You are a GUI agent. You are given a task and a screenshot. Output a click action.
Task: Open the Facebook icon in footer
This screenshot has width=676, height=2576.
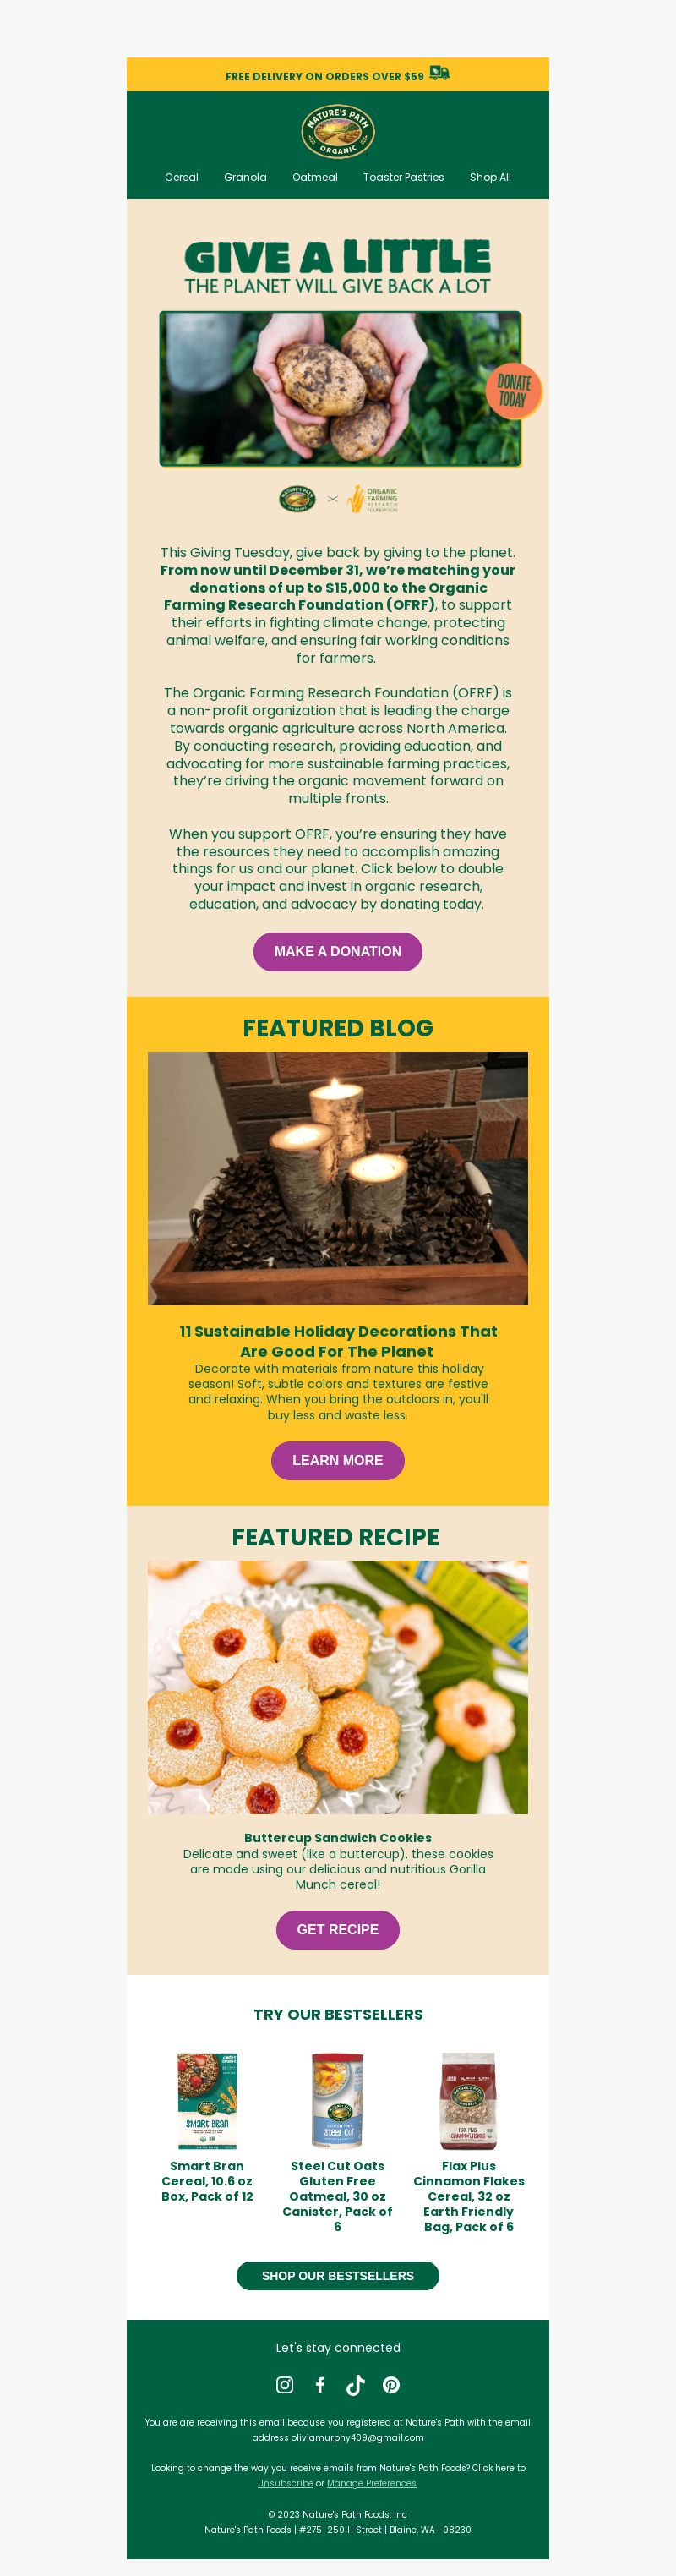click(x=320, y=2385)
